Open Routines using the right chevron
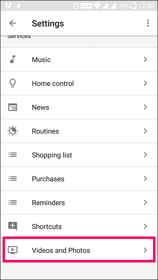Viewport: 158px width, 280px height. coord(145,131)
